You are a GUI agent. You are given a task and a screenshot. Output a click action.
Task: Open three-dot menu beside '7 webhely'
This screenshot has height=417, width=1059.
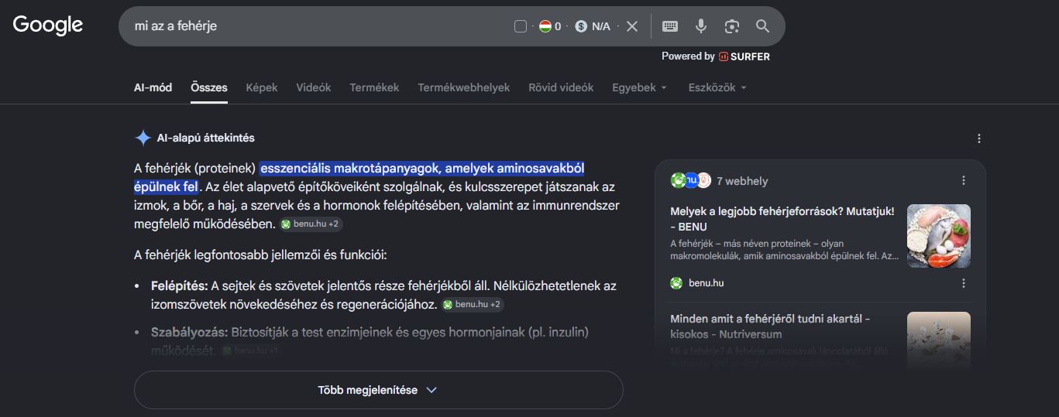pyautogui.click(x=964, y=180)
